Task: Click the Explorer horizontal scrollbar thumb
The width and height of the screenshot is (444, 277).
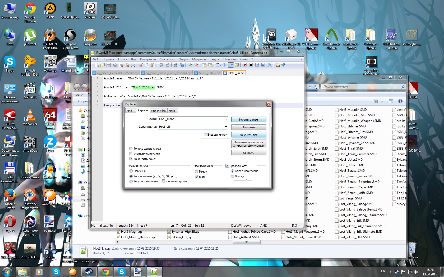Action: click(x=247, y=242)
